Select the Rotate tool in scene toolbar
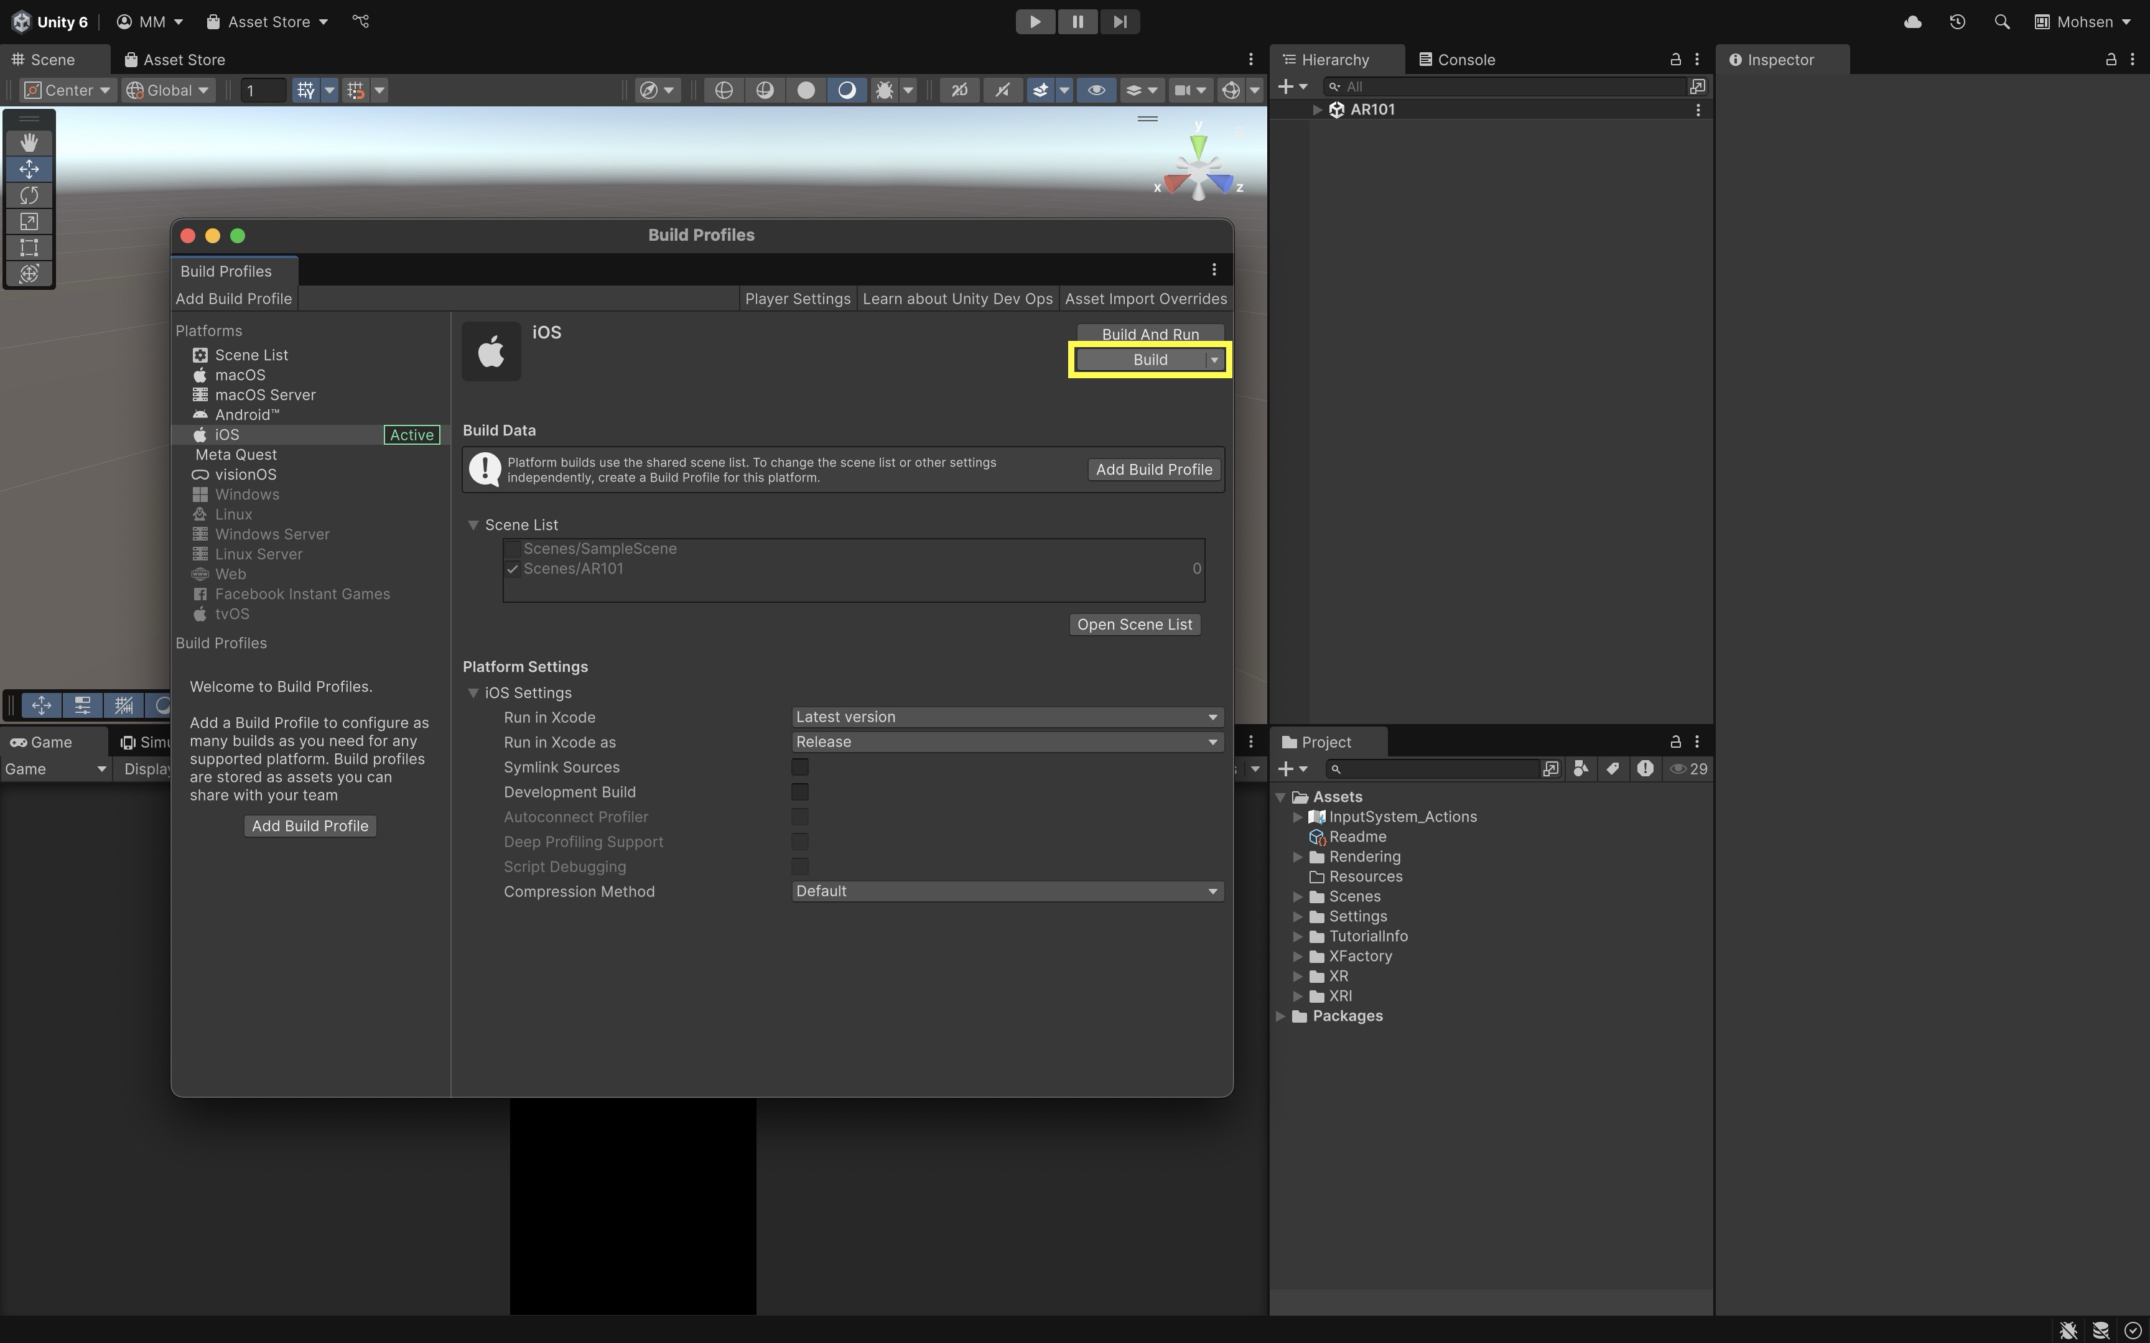The width and height of the screenshot is (2150, 1343). tap(29, 195)
